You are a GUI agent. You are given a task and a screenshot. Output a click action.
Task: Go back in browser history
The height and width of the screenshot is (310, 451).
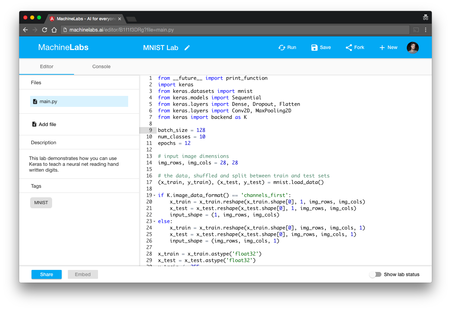pyautogui.click(x=25, y=30)
